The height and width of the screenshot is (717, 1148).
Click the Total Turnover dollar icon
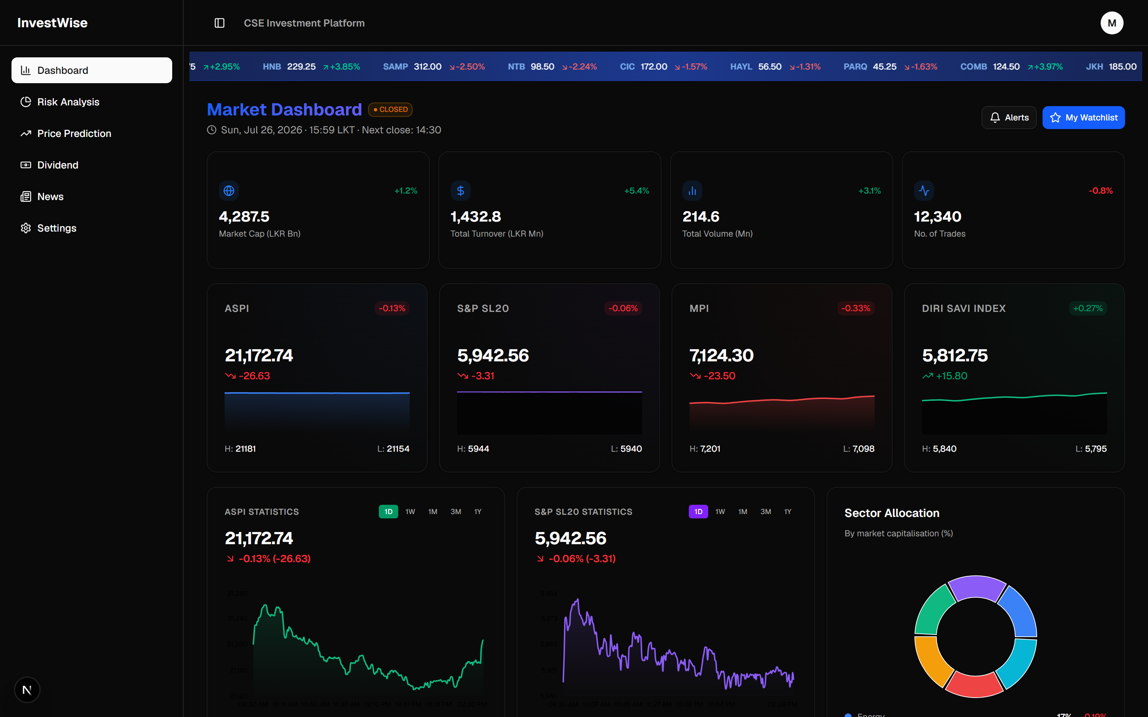(x=460, y=191)
